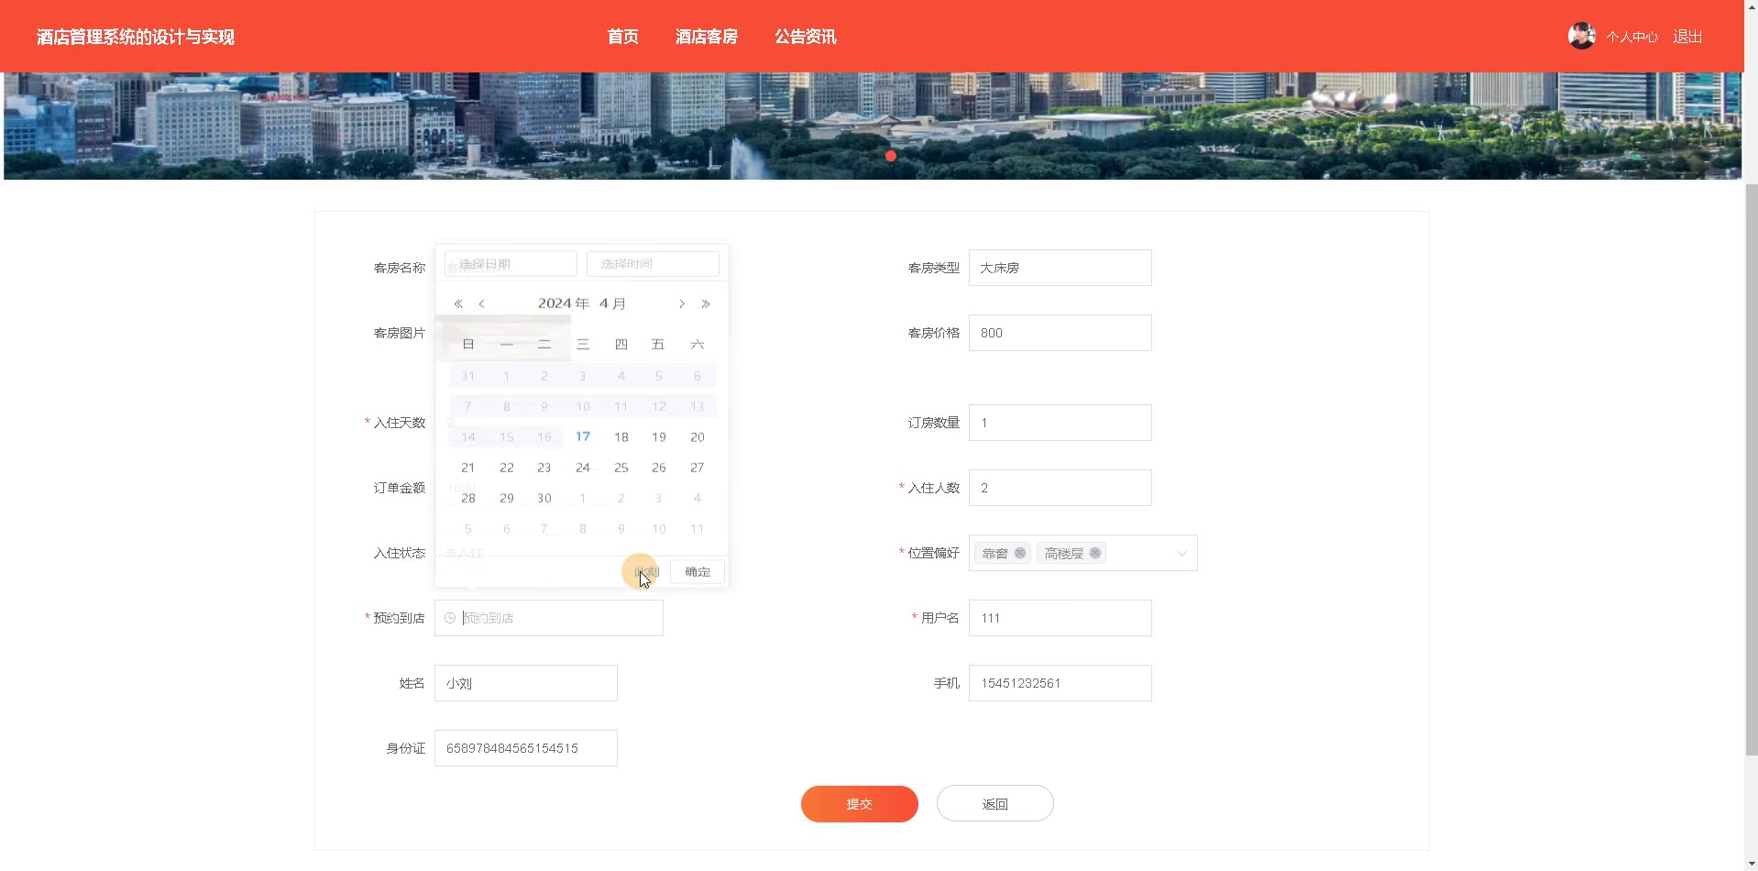This screenshot has height=871, width=1758.
Task: Remove the 高楼层 tag
Action: coord(1095,553)
